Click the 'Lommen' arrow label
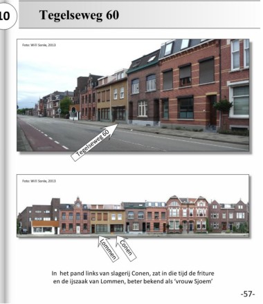 click(107, 248)
